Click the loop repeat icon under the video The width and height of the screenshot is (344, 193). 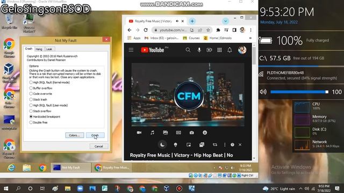coord(215,145)
